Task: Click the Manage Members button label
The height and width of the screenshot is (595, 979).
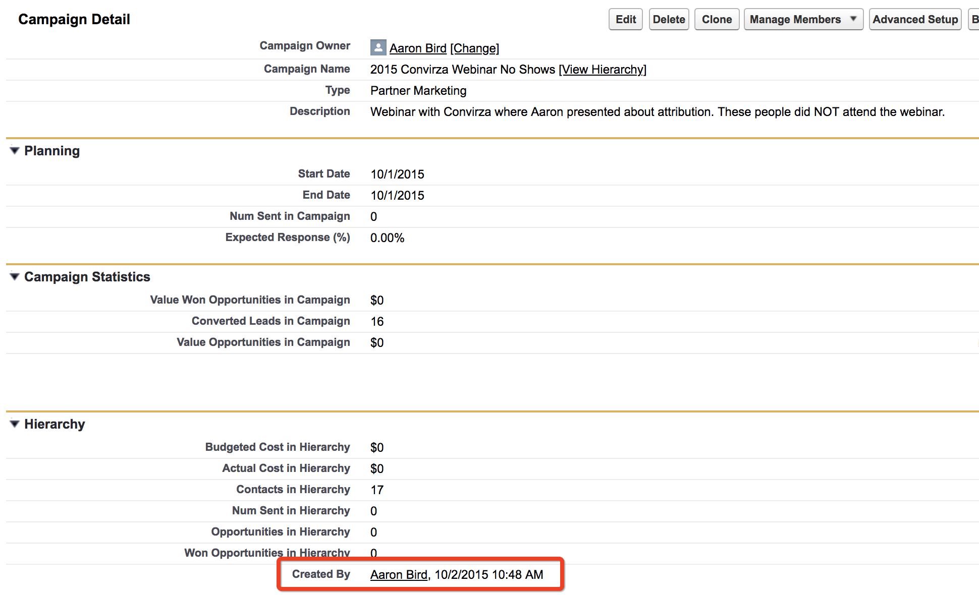Action: click(x=795, y=19)
